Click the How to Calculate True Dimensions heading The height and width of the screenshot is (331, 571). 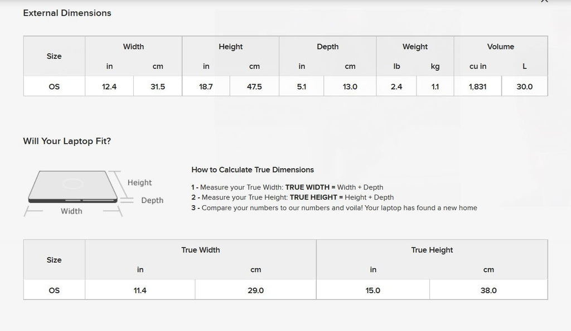click(x=253, y=169)
